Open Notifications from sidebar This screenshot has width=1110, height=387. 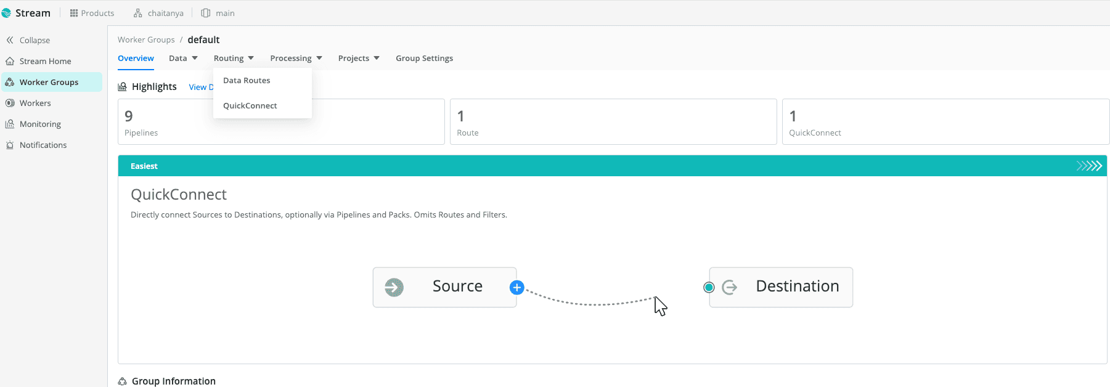[43, 145]
